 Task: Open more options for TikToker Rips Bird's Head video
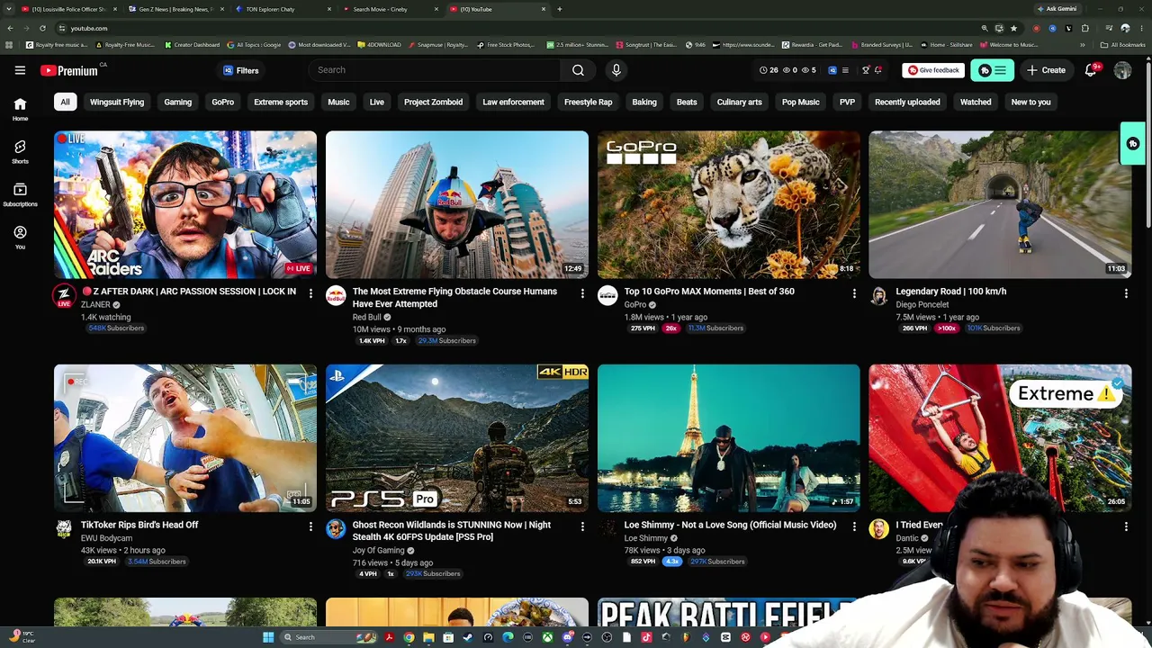[x=310, y=526]
